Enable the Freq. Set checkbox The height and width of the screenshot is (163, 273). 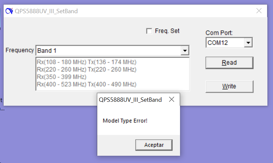[x=149, y=31]
